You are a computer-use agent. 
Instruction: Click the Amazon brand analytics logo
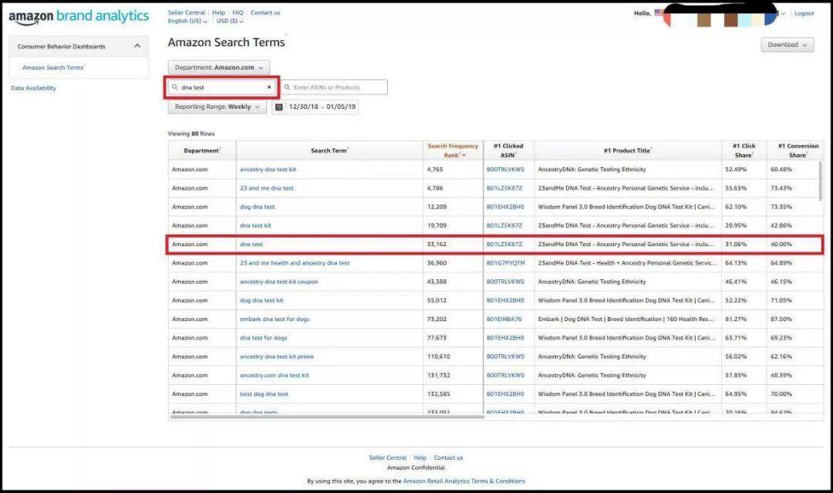pyautogui.click(x=79, y=16)
